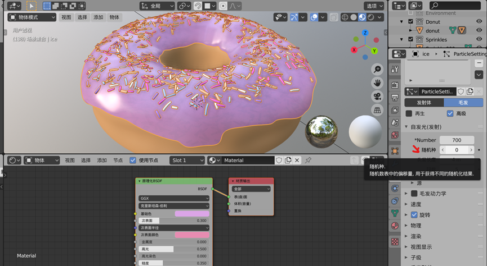The height and width of the screenshot is (266, 487).
Task: Open the snap element options dropdown
Action: (x=210, y=6)
